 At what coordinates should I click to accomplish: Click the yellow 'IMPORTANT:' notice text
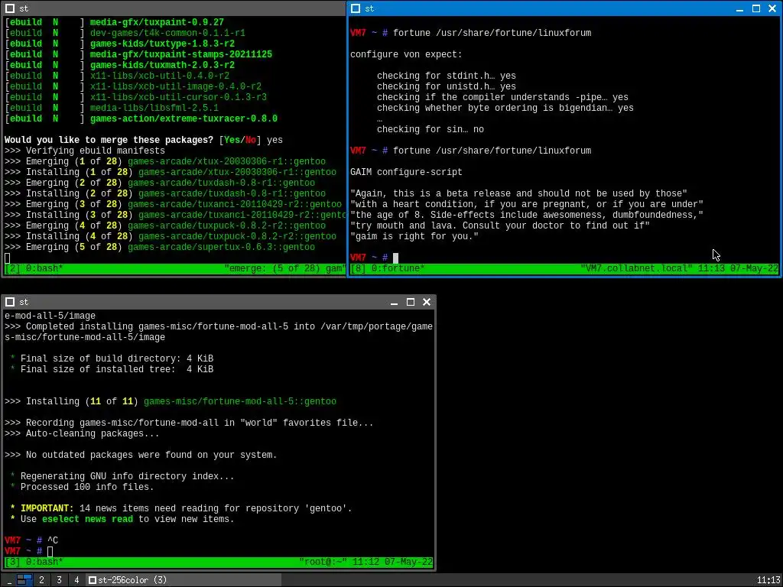click(47, 508)
